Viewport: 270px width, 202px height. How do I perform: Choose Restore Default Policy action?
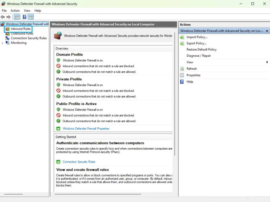click(201, 50)
